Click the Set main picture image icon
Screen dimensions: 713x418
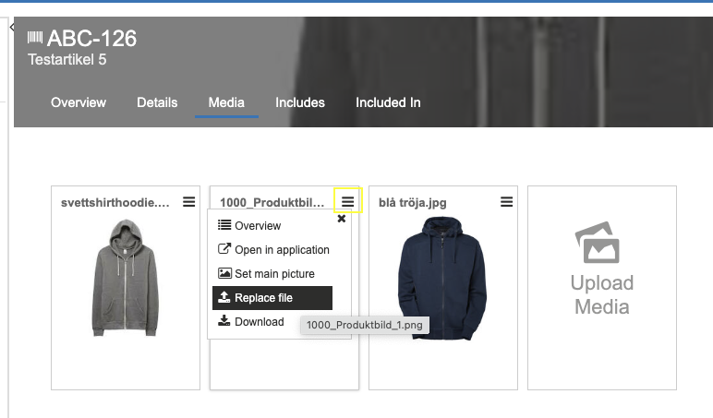tap(224, 273)
